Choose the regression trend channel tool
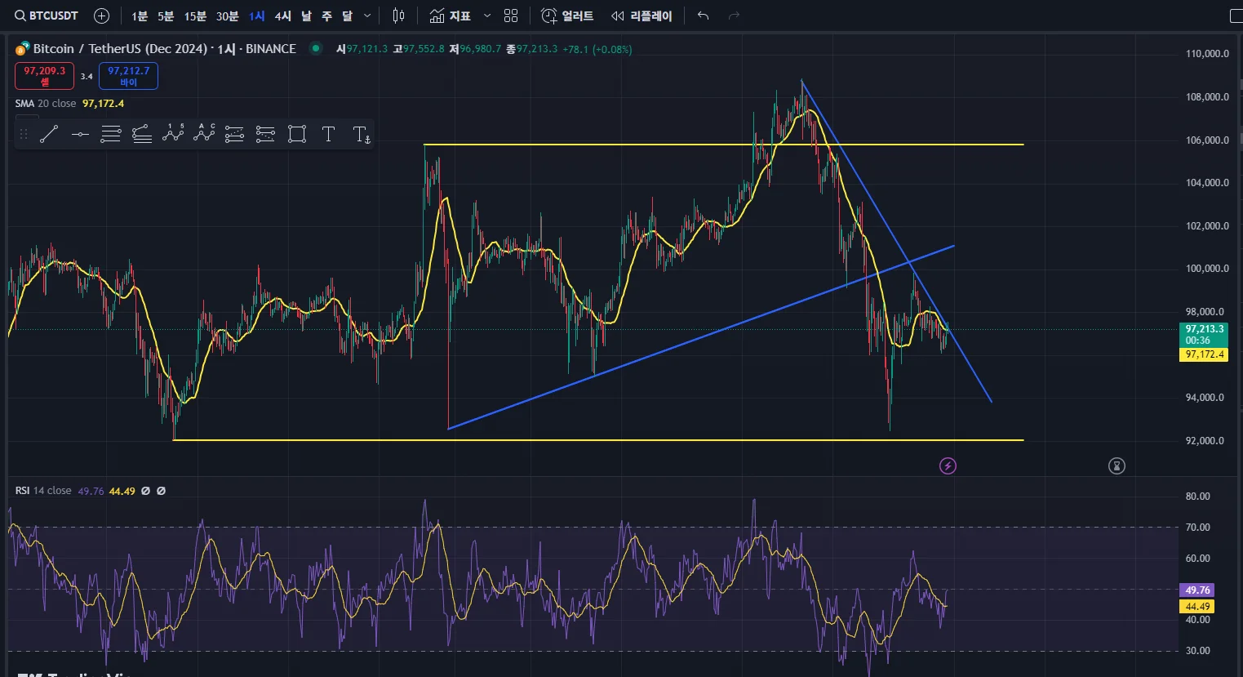Screen dimensions: 1243x677 point(142,134)
